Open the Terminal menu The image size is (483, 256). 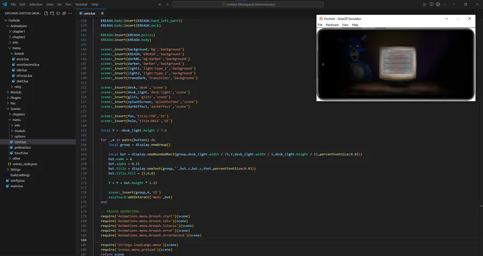pos(81,4)
